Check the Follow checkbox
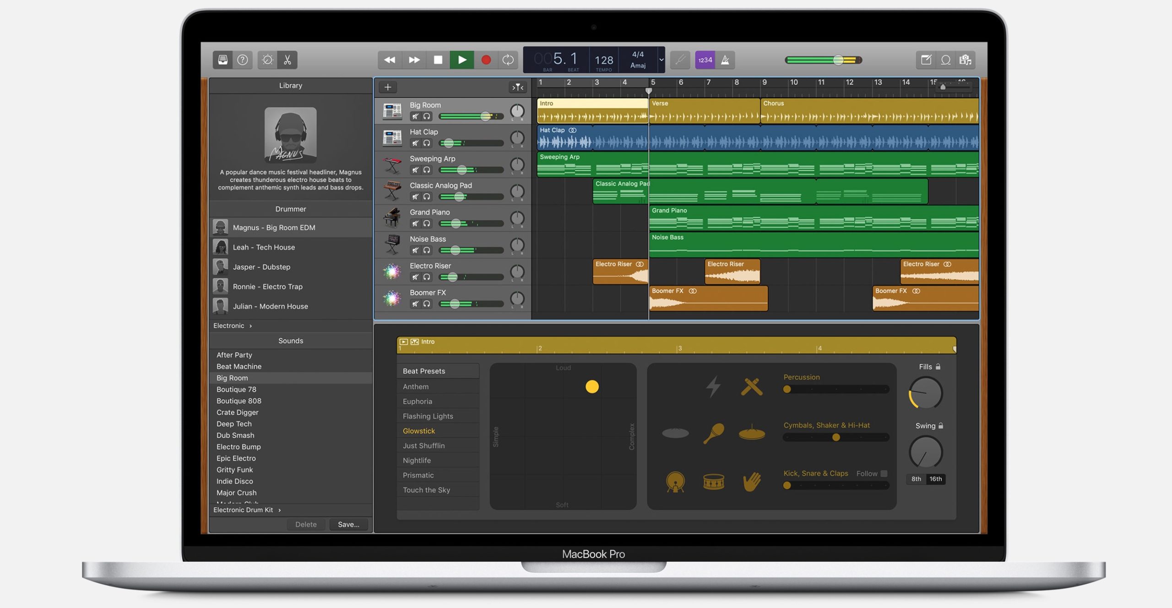The image size is (1172, 608). coord(884,473)
